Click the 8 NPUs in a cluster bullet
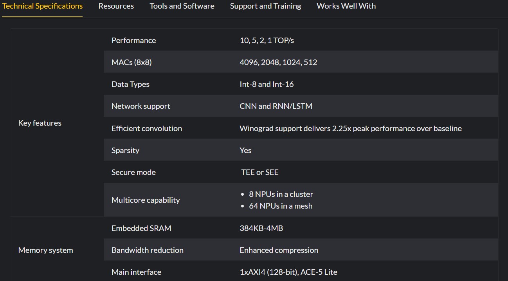The image size is (508, 281). coord(281,194)
